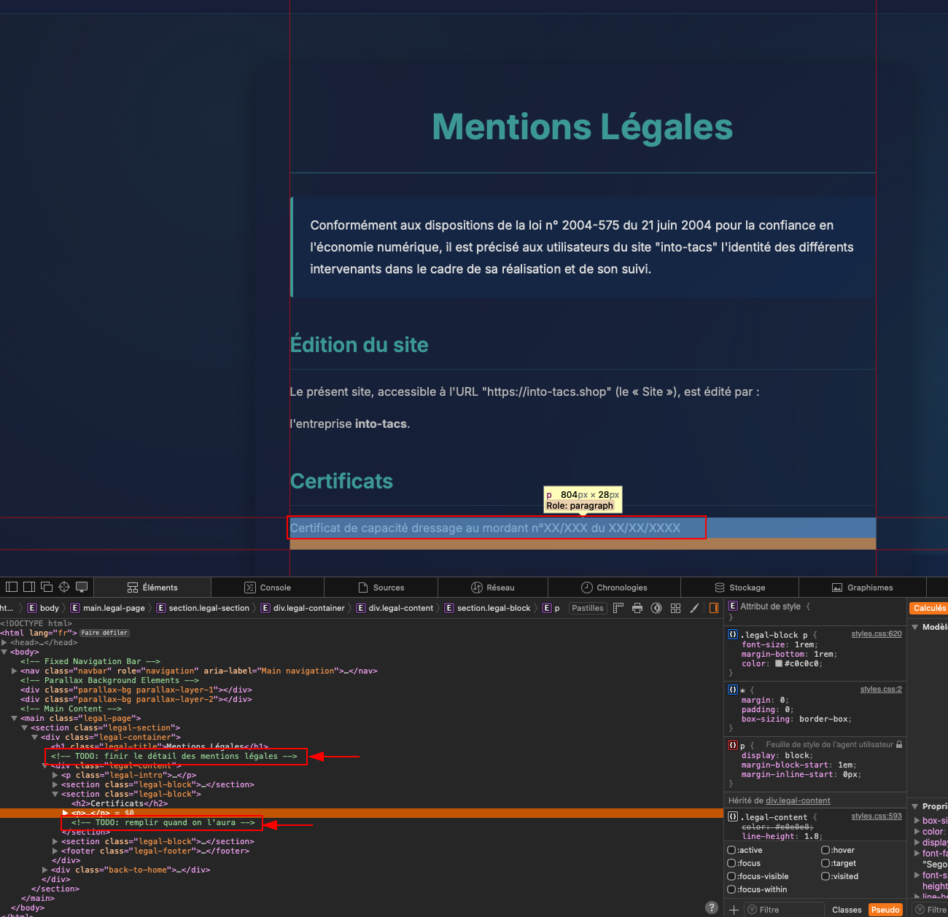Viewport: 948px width, 917px height.
Task: Dock inspector to the left side
Action: [12, 587]
